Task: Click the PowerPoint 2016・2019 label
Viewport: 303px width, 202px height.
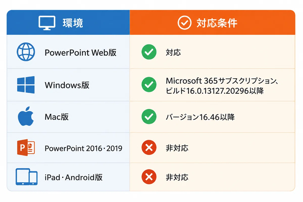Action: [83, 148]
